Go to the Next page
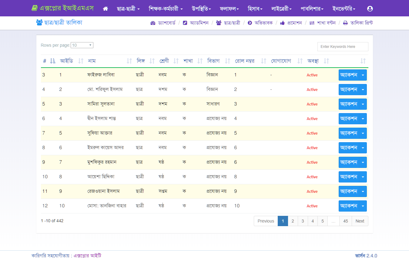Image resolution: width=409 pixels, height=261 pixels. [x=360, y=221]
